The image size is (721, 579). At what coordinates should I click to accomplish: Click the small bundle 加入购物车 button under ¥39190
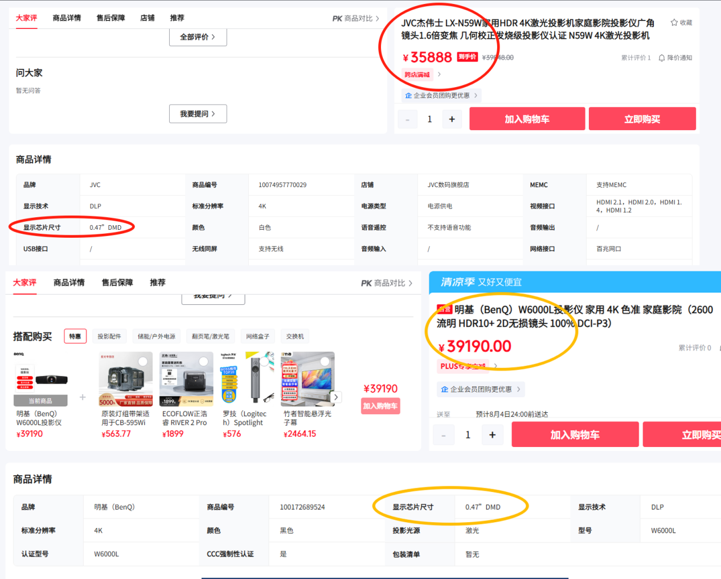[x=380, y=406]
